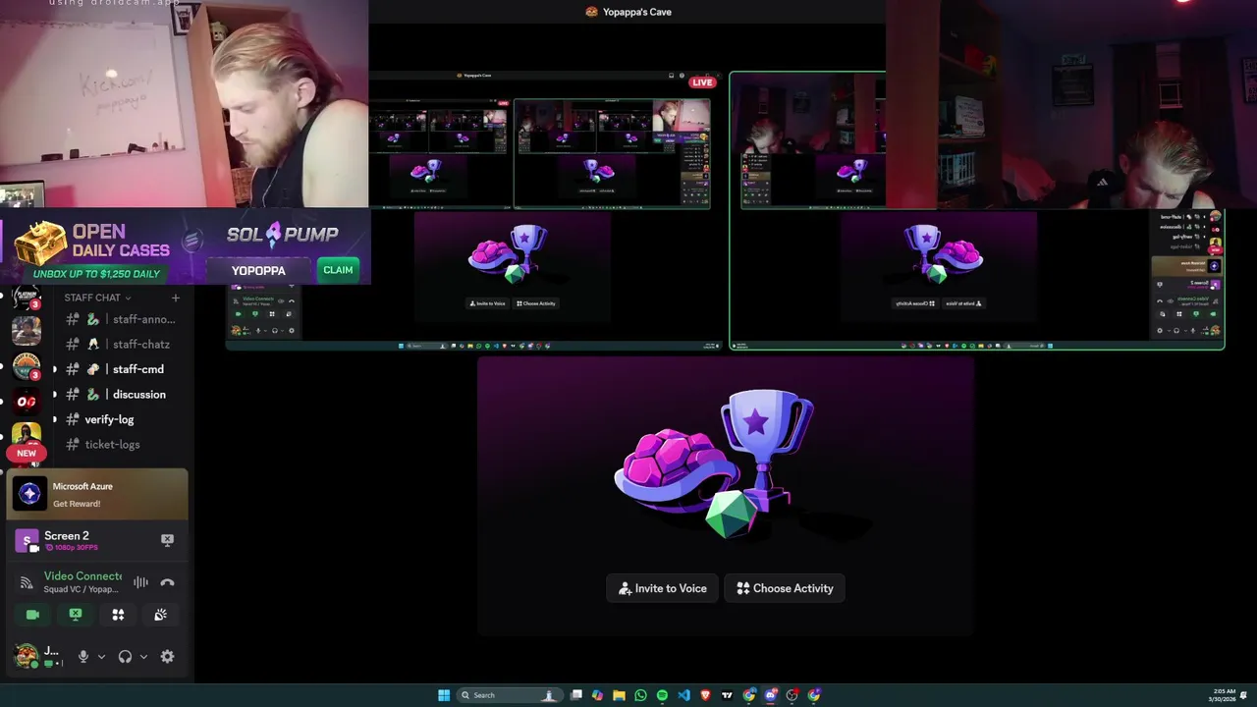1257x707 pixels.
Task: Toggle screen sharing in Discord
Action: pos(76,615)
